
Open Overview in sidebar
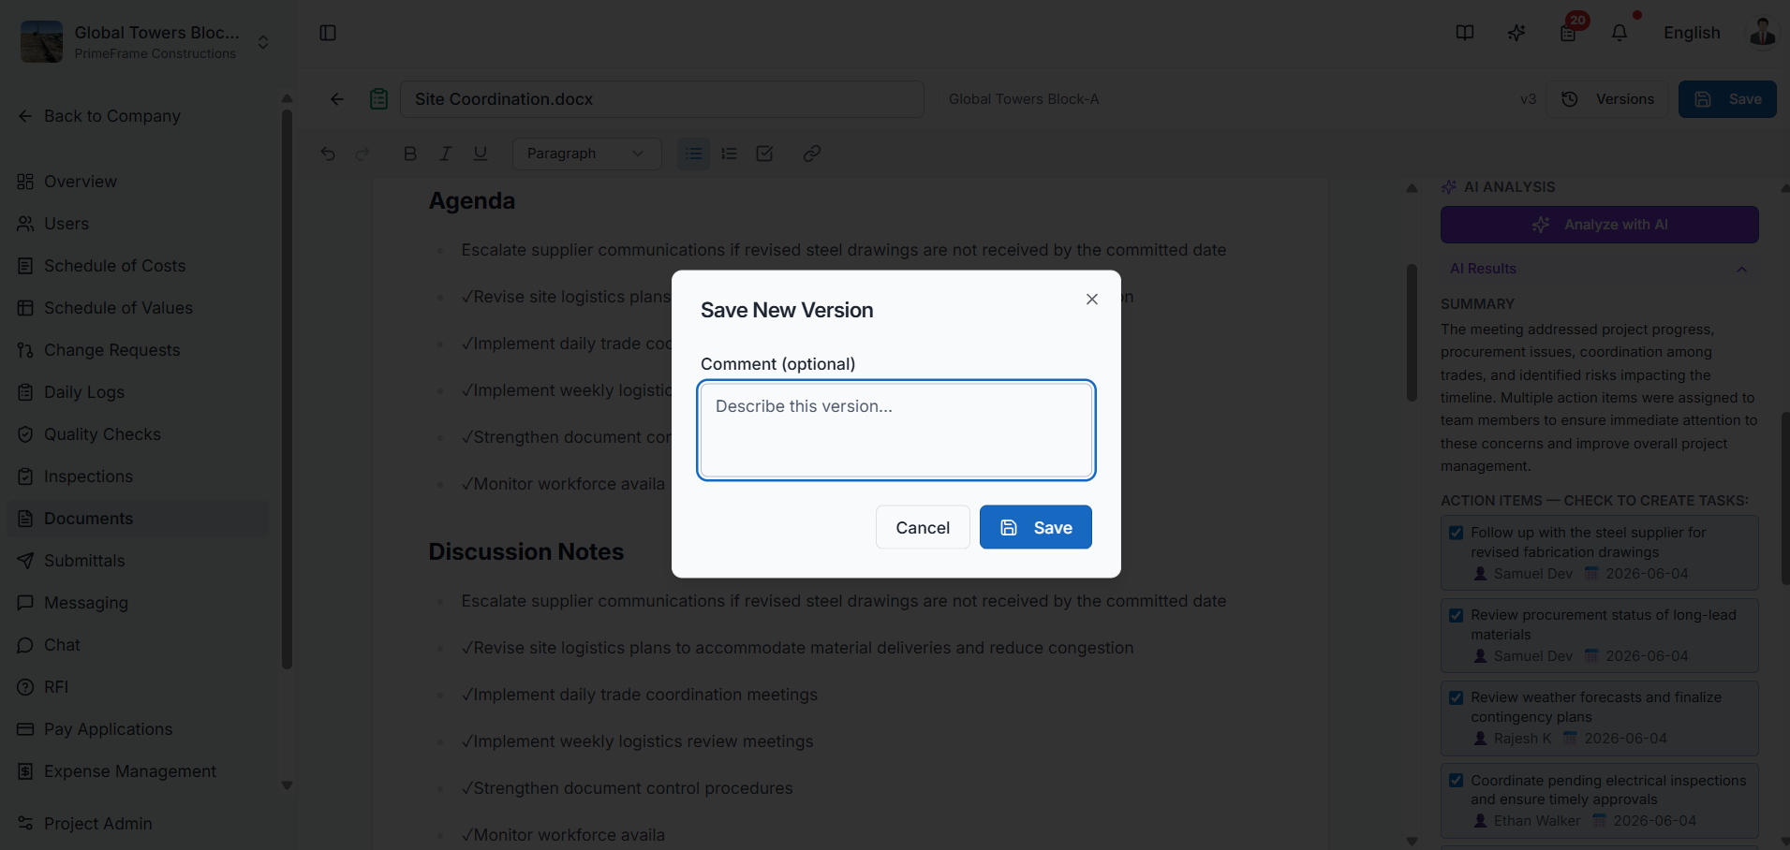coord(138,182)
